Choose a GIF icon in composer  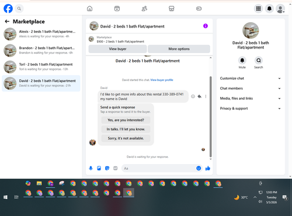point(116,168)
